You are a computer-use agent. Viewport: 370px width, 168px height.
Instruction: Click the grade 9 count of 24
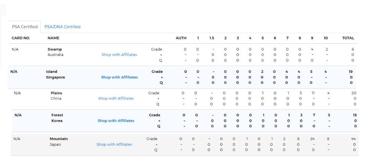pos(312,139)
